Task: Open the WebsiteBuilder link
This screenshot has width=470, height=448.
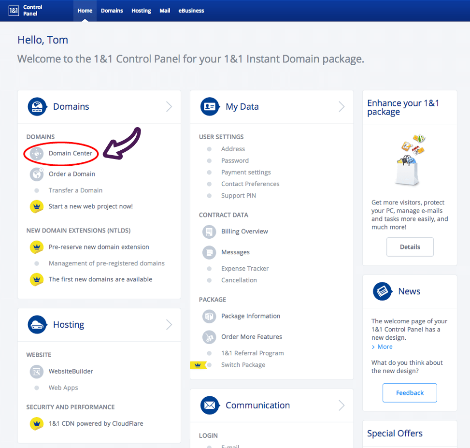Action: tap(71, 371)
